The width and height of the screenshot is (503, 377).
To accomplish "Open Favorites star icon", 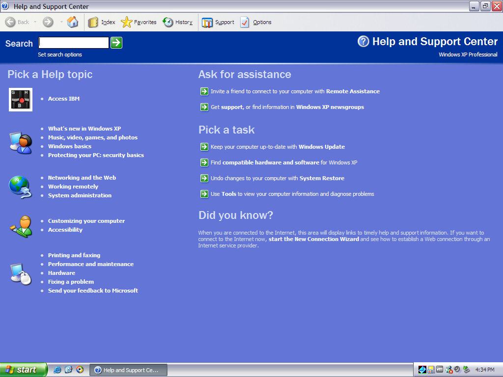I will tap(127, 22).
